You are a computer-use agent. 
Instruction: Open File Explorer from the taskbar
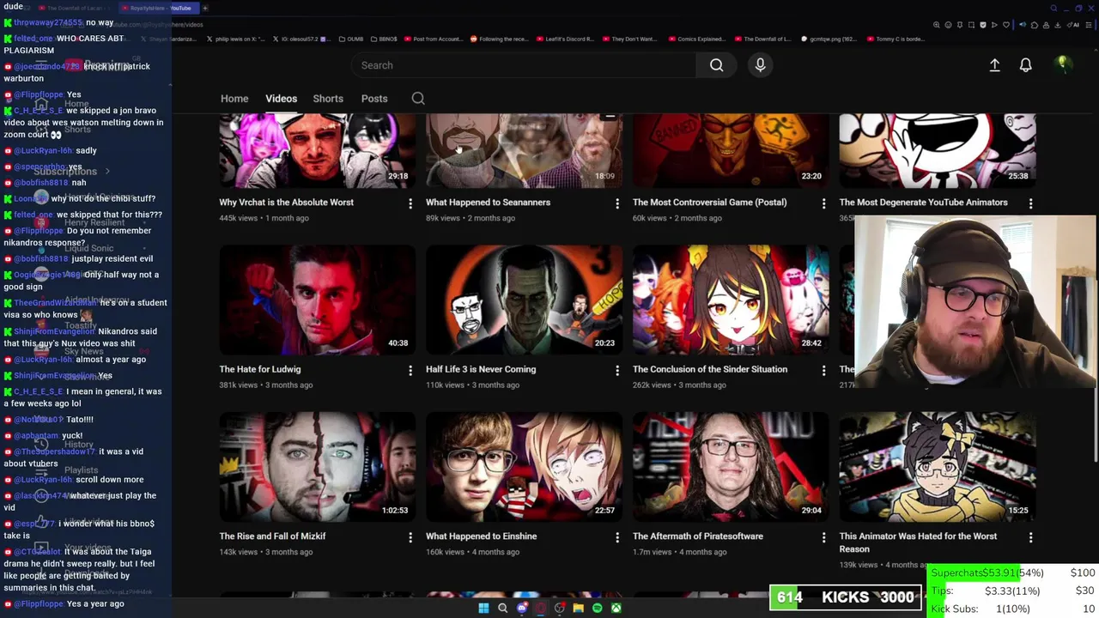[x=578, y=608]
